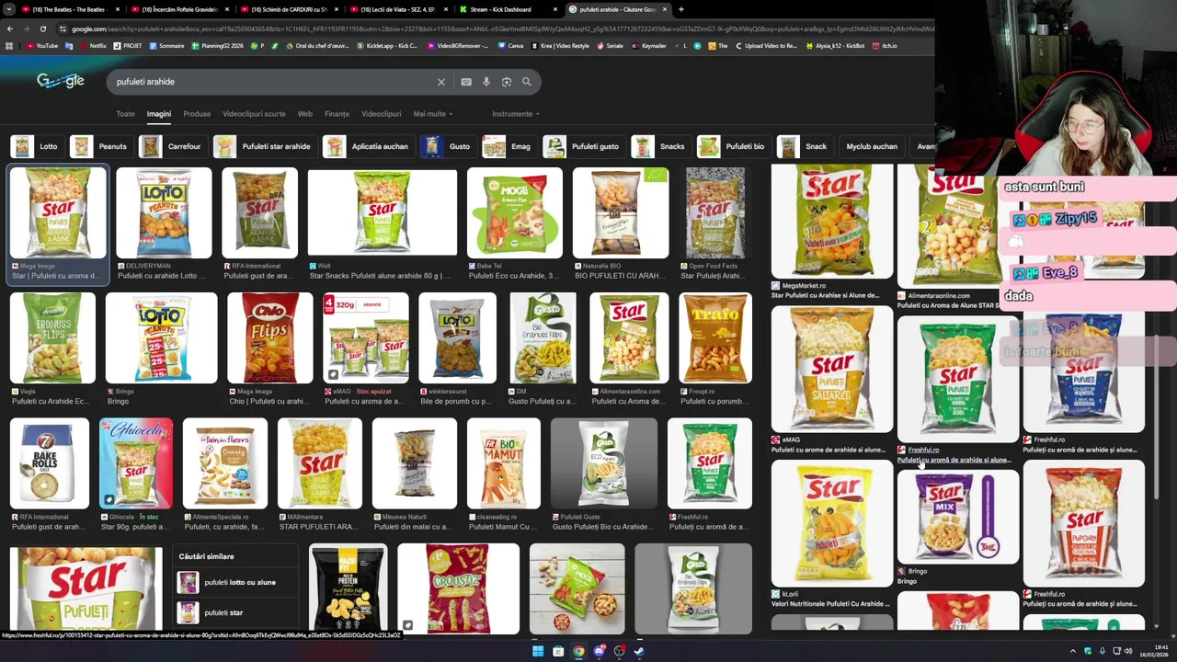Go to the Google logo homepage
Viewport: 1177px width, 662px height.
[61, 81]
